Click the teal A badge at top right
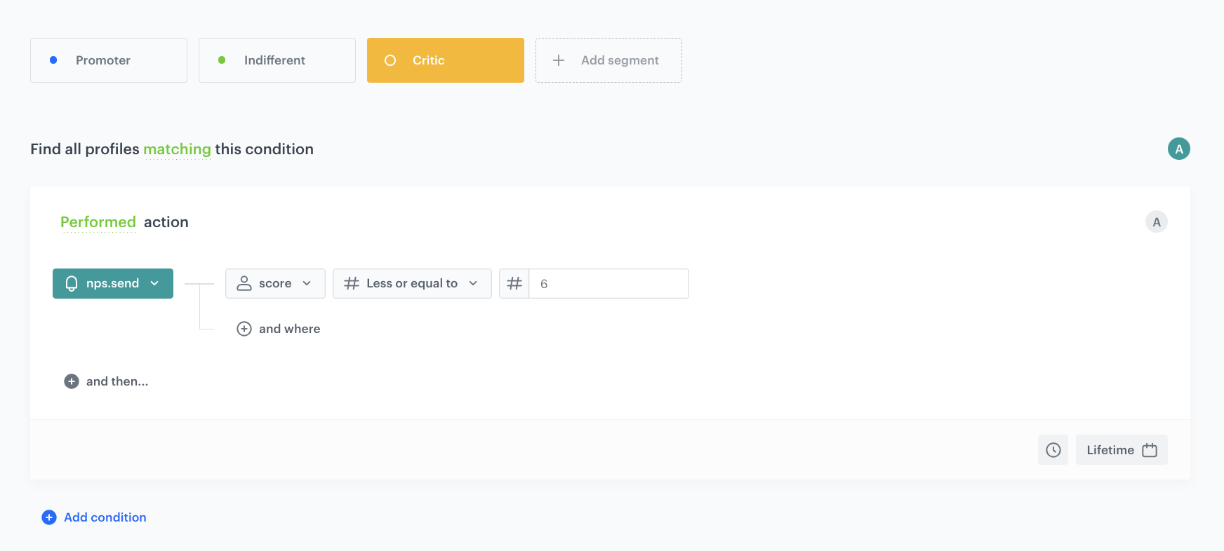 1178,149
